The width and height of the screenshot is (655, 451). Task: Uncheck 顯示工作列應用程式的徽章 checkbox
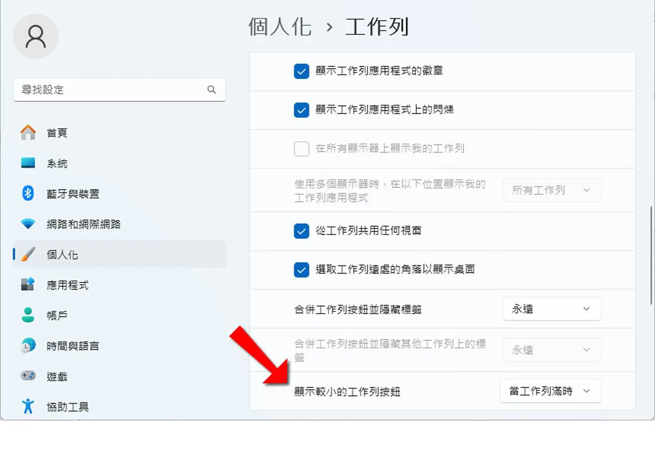click(x=301, y=71)
